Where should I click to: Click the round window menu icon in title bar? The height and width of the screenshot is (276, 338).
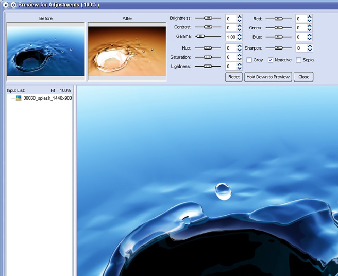tap(6, 5)
